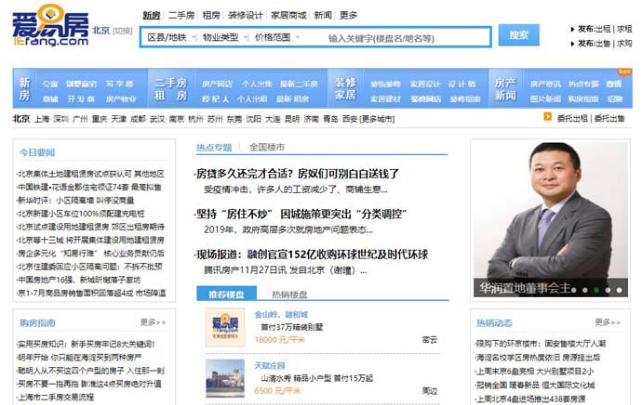Switch to the 全国楼市 tab
Viewport: 642px width, 405px height.
click(267, 147)
